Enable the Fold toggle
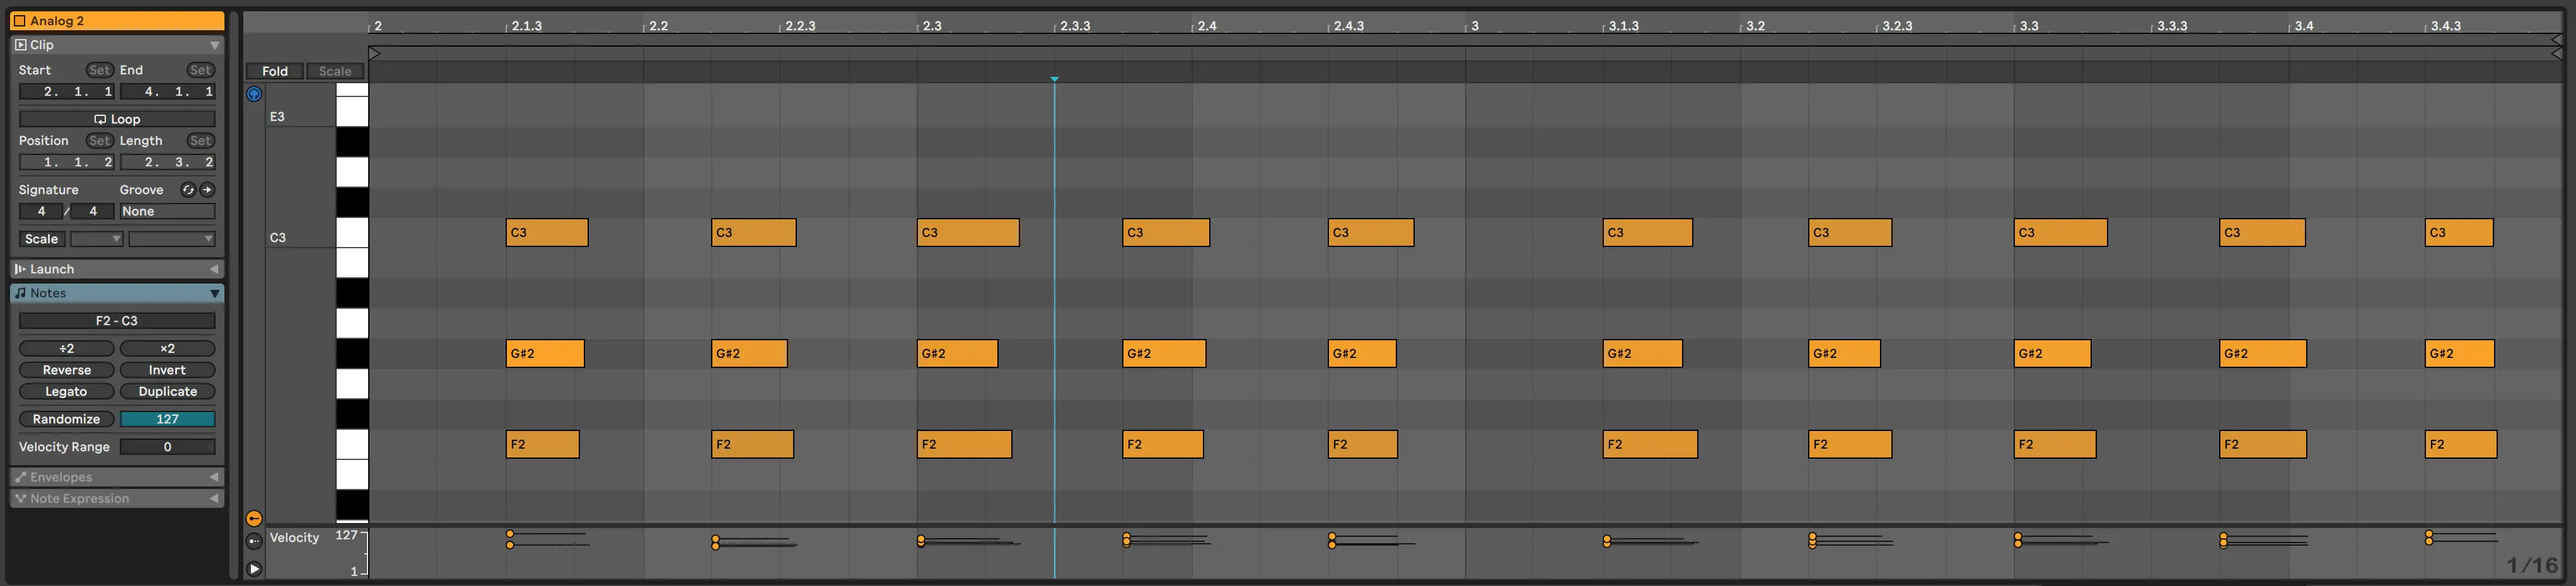This screenshot has height=586, width=2576. [x=275, y=71]
